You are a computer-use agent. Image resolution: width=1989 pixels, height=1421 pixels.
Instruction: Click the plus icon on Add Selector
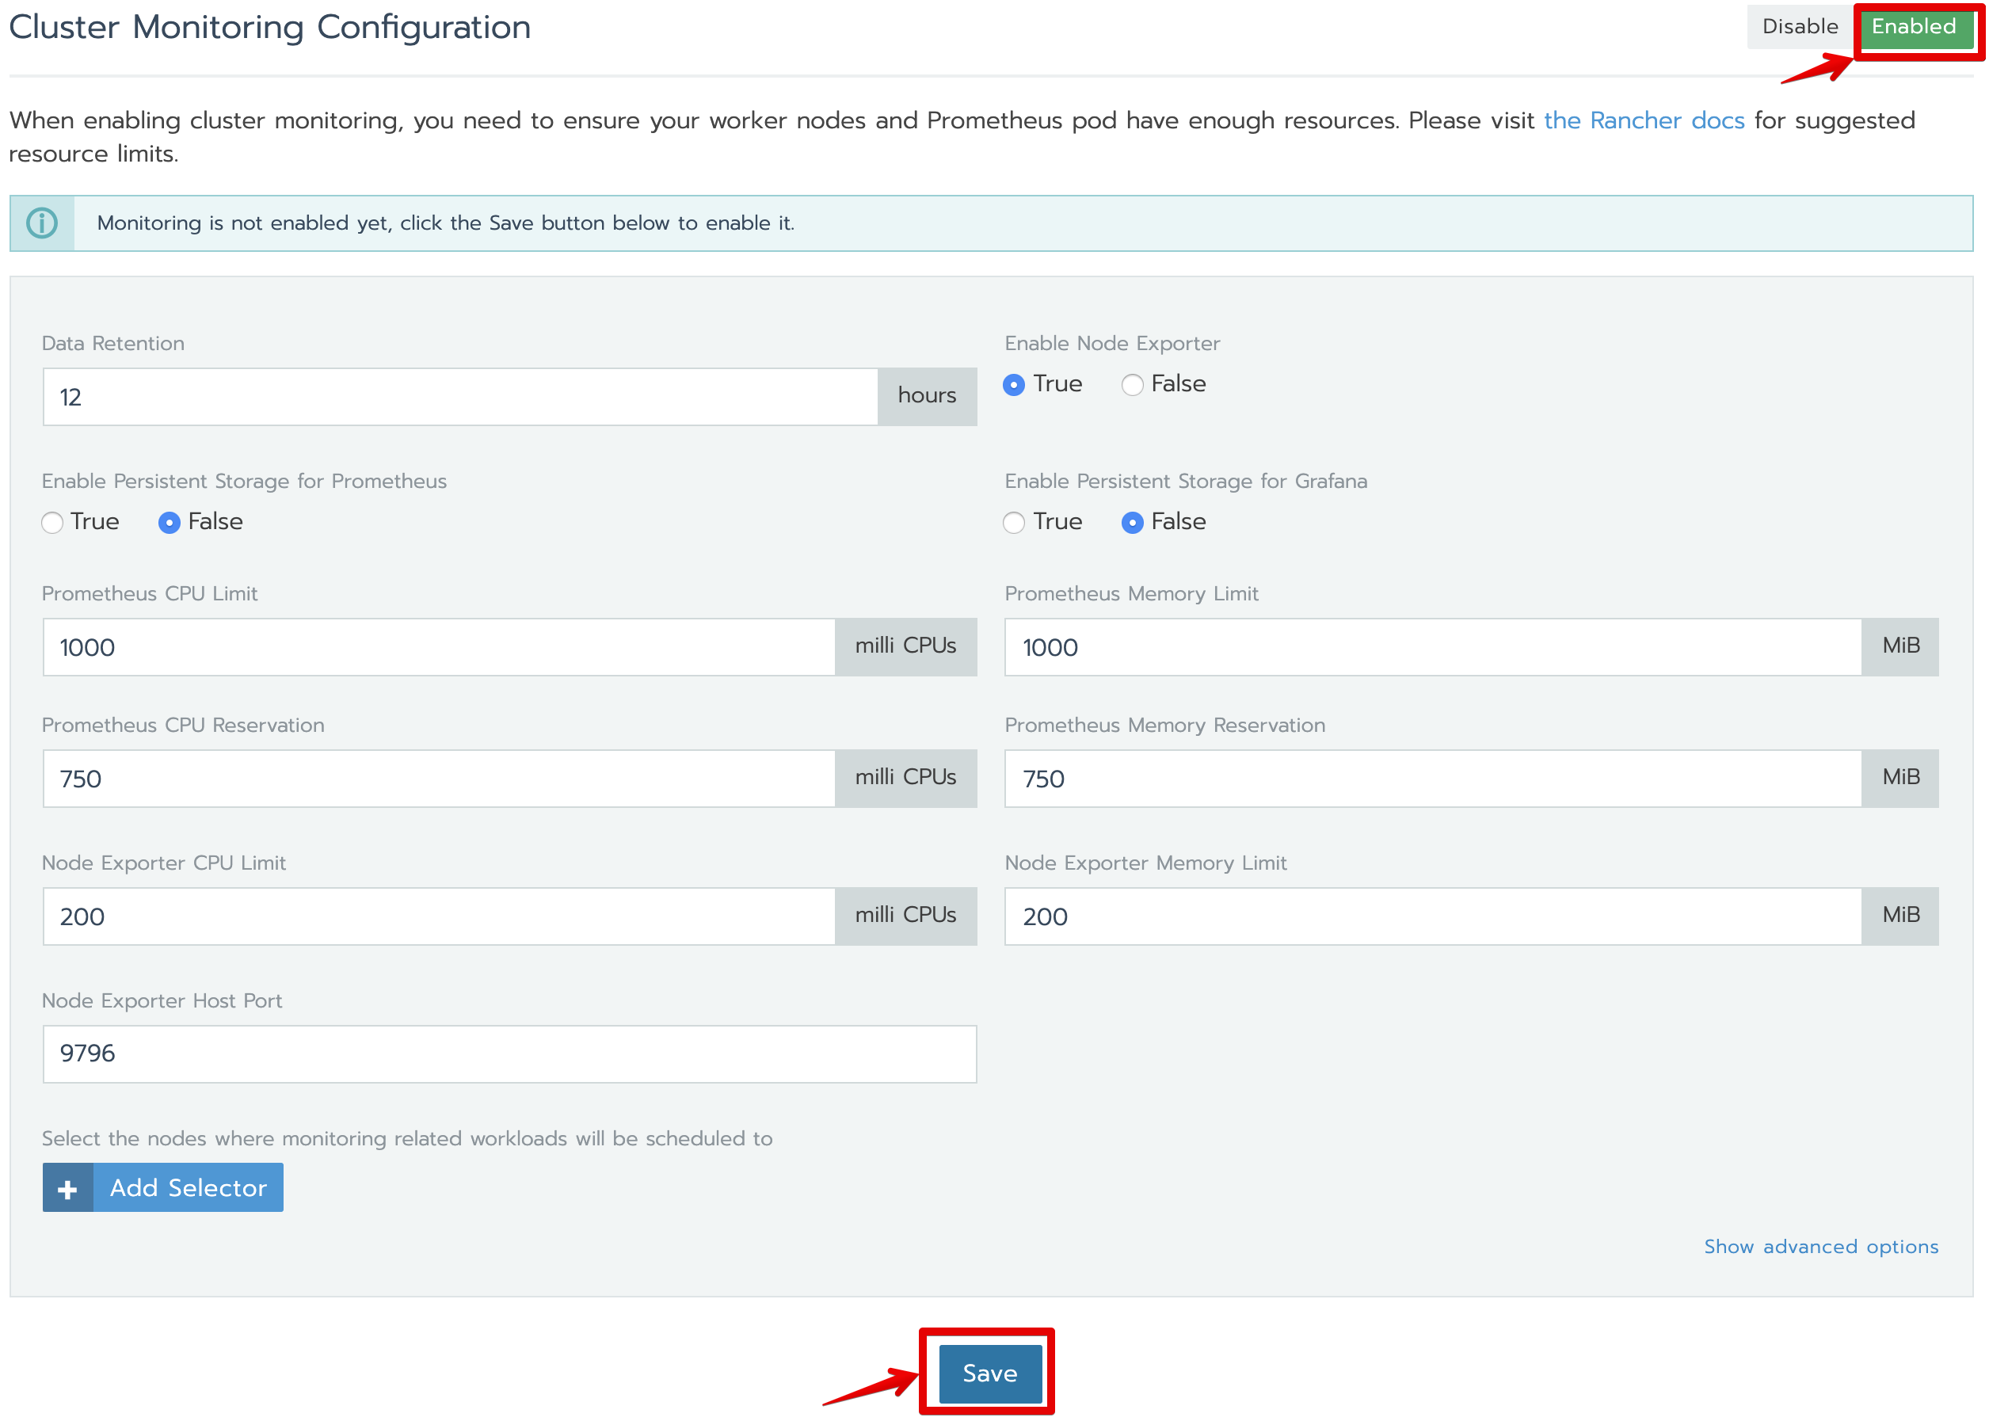click(x=67, y=1187)
